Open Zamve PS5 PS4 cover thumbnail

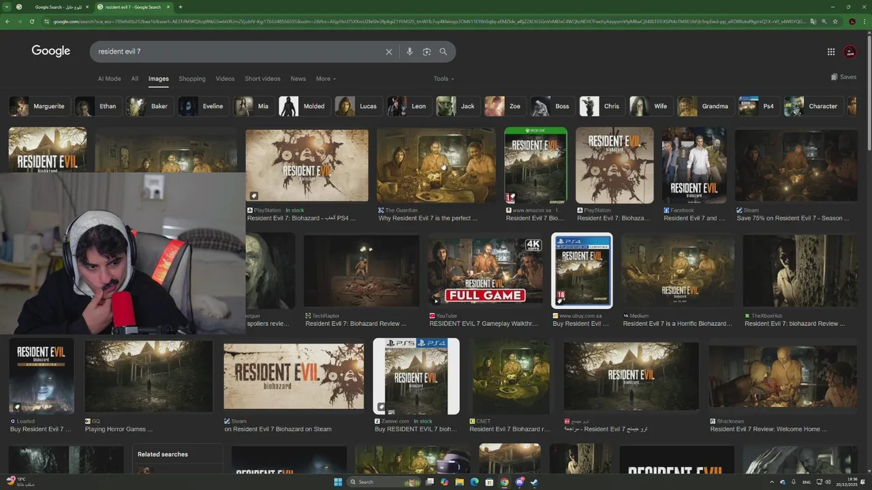[x=416, y=376]
